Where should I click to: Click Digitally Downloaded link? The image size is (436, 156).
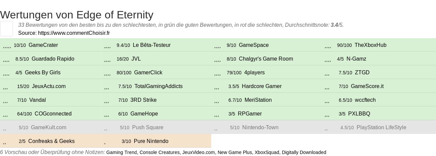coord(304,152)
